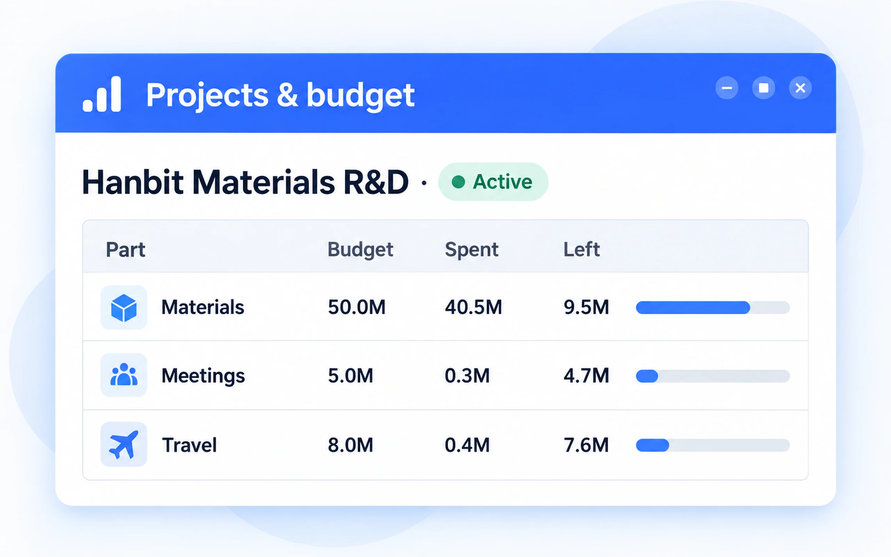Click the 0.4M spent value

(x=467, y=445)
